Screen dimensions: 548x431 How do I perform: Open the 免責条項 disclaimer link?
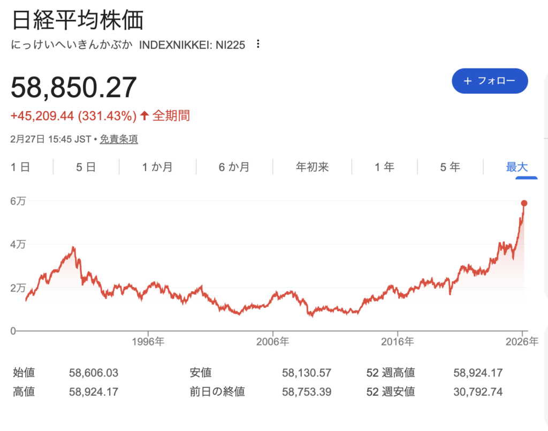119,140
